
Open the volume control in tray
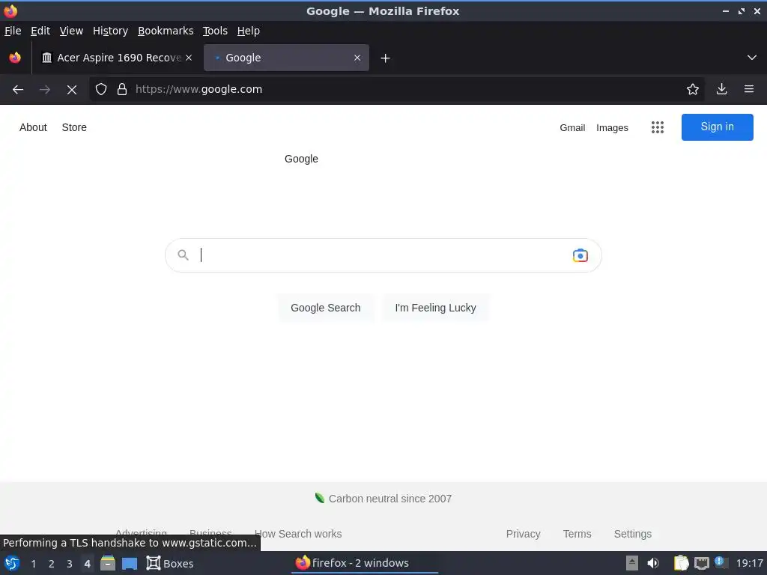pos(653,563)
